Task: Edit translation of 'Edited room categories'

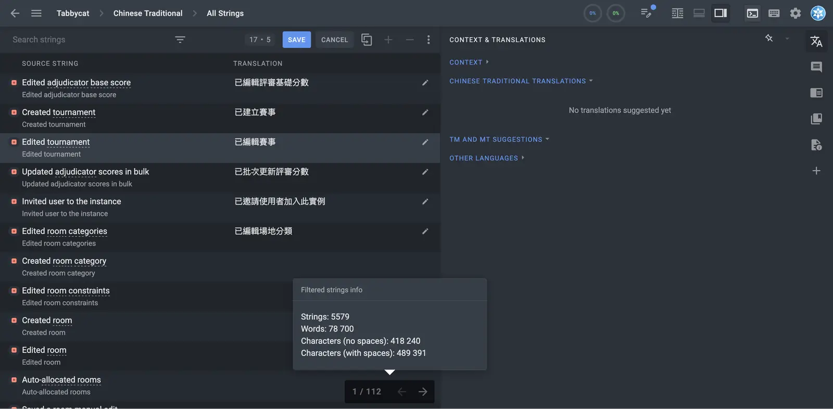Action: click(x=425, y=231)
